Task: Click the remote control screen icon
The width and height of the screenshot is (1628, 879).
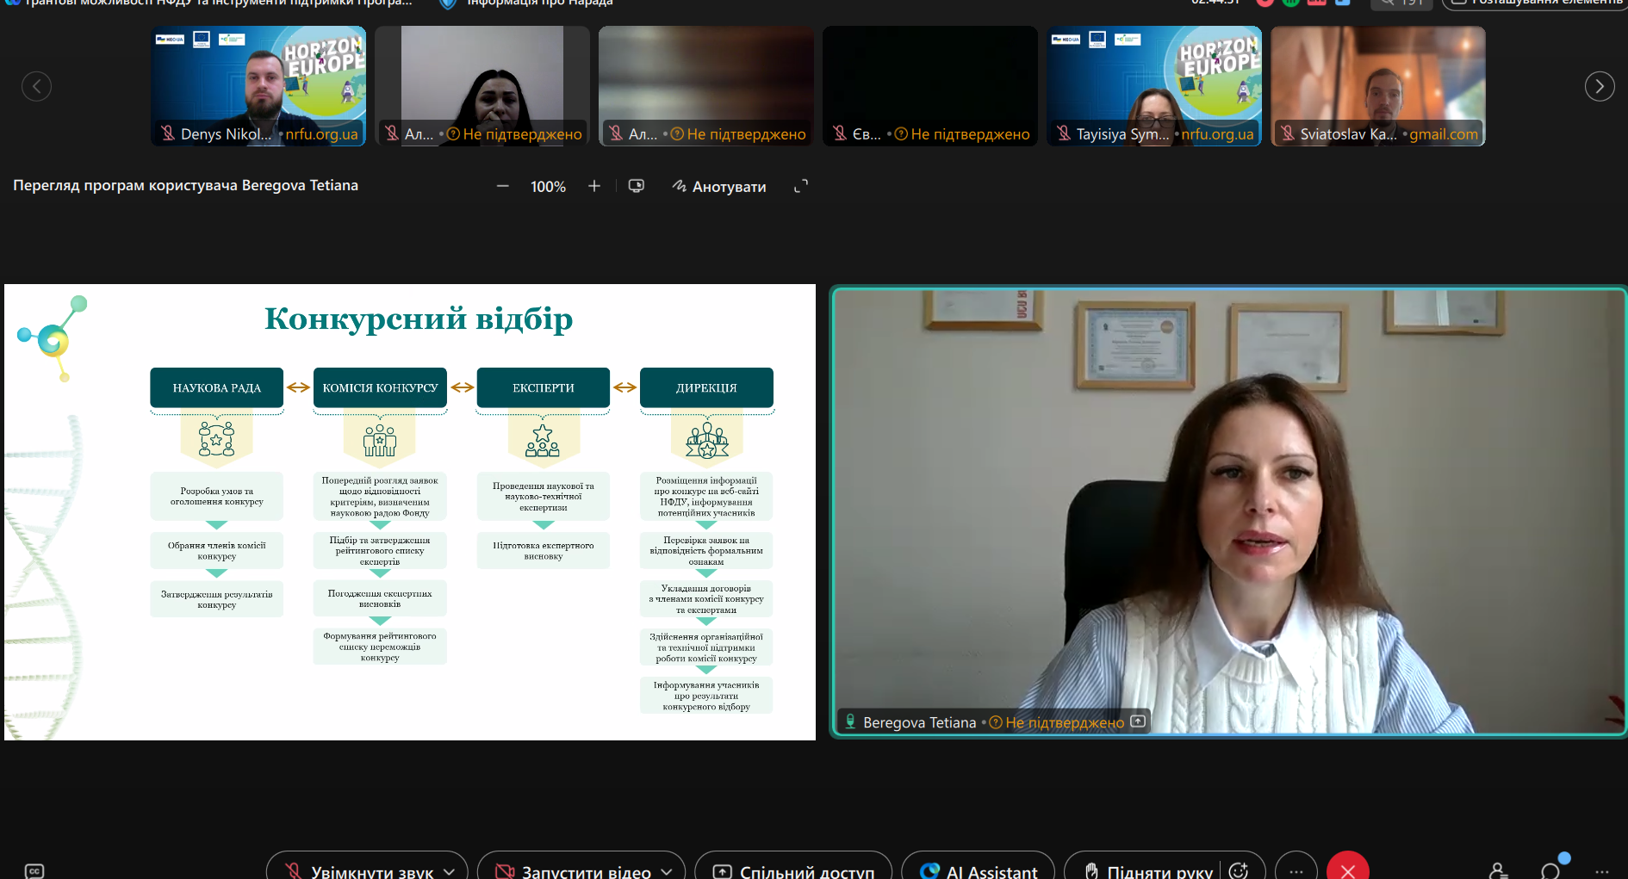Action: click(x=637, y=187)
